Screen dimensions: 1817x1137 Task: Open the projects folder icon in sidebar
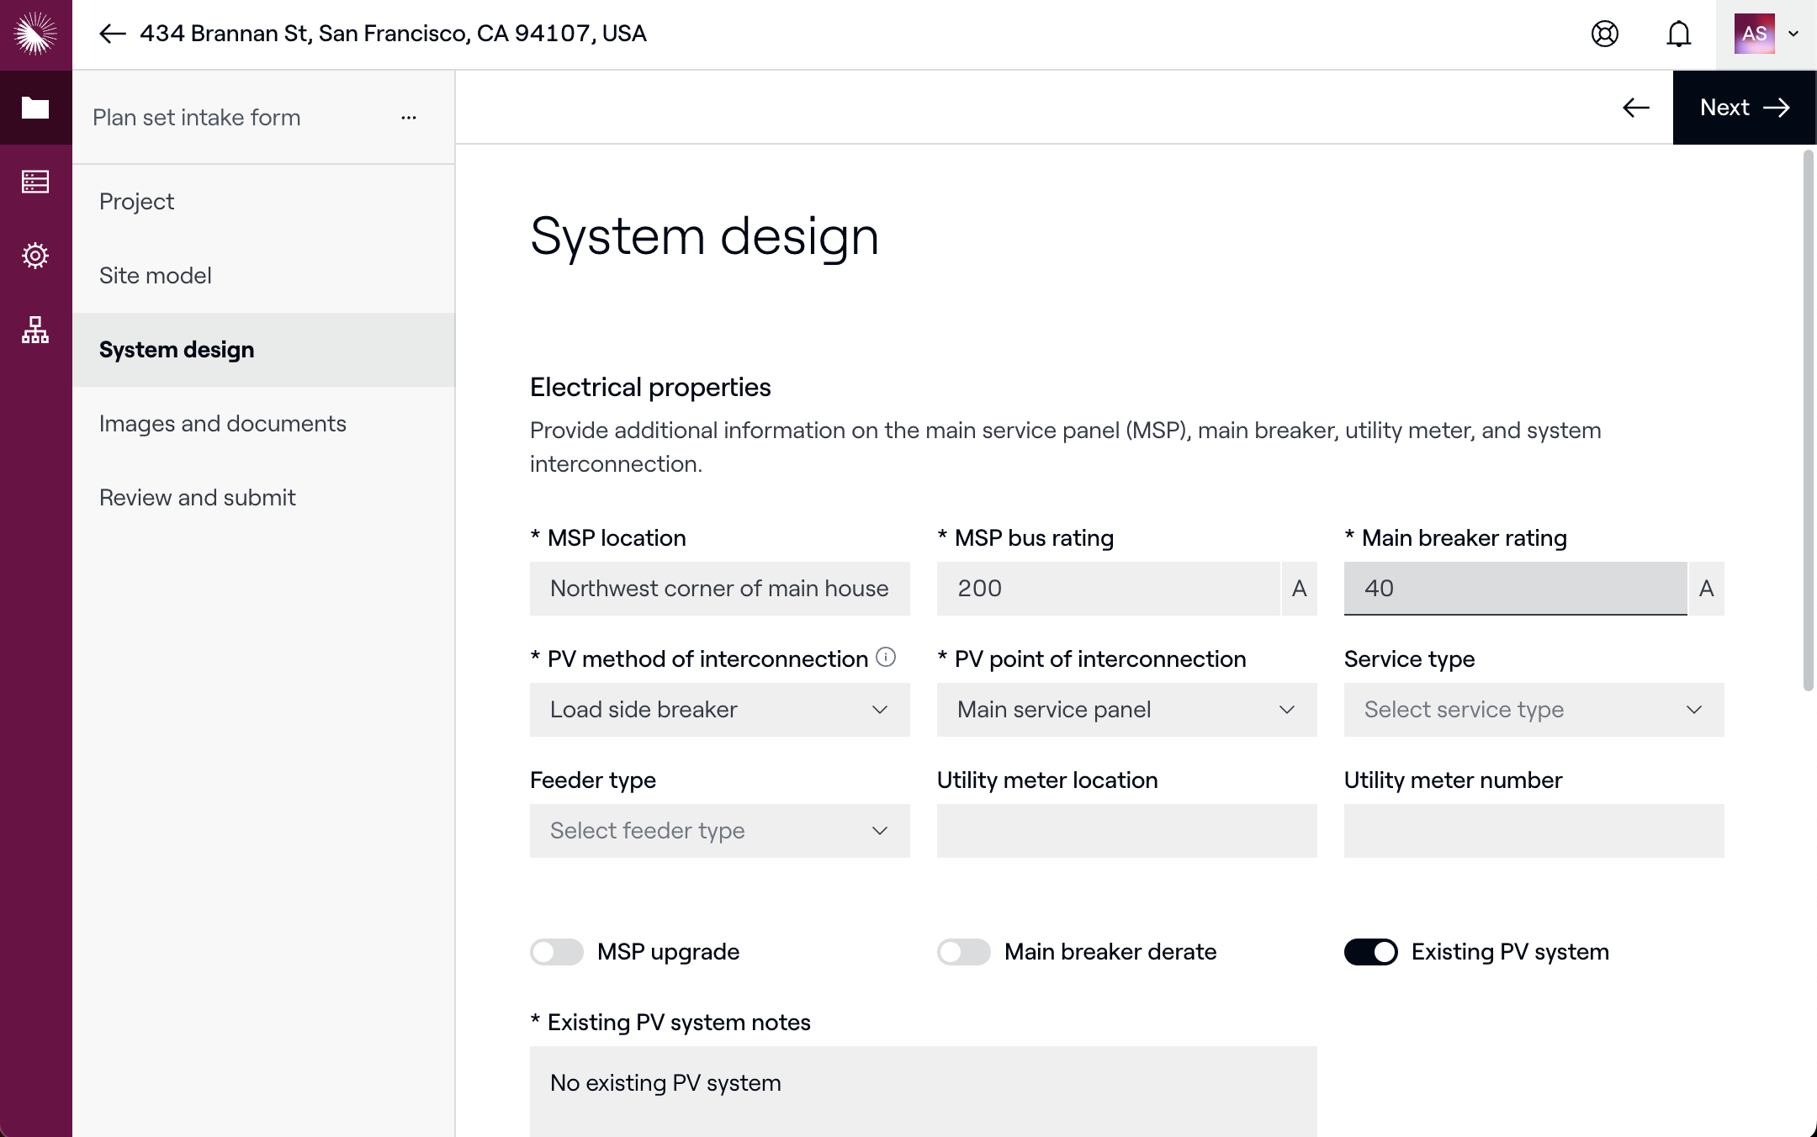click(x=35, y=108)
